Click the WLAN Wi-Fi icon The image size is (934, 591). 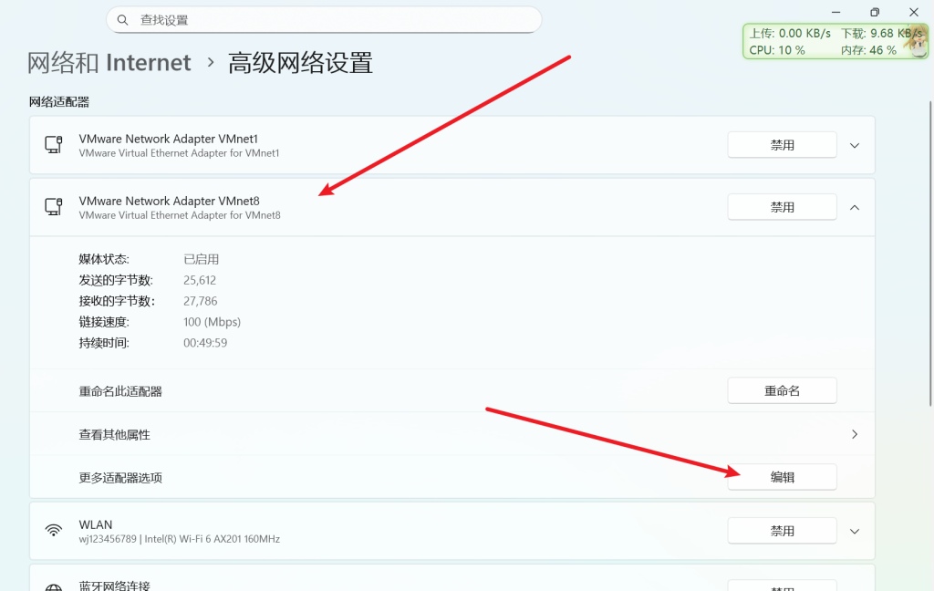[54, 530]
